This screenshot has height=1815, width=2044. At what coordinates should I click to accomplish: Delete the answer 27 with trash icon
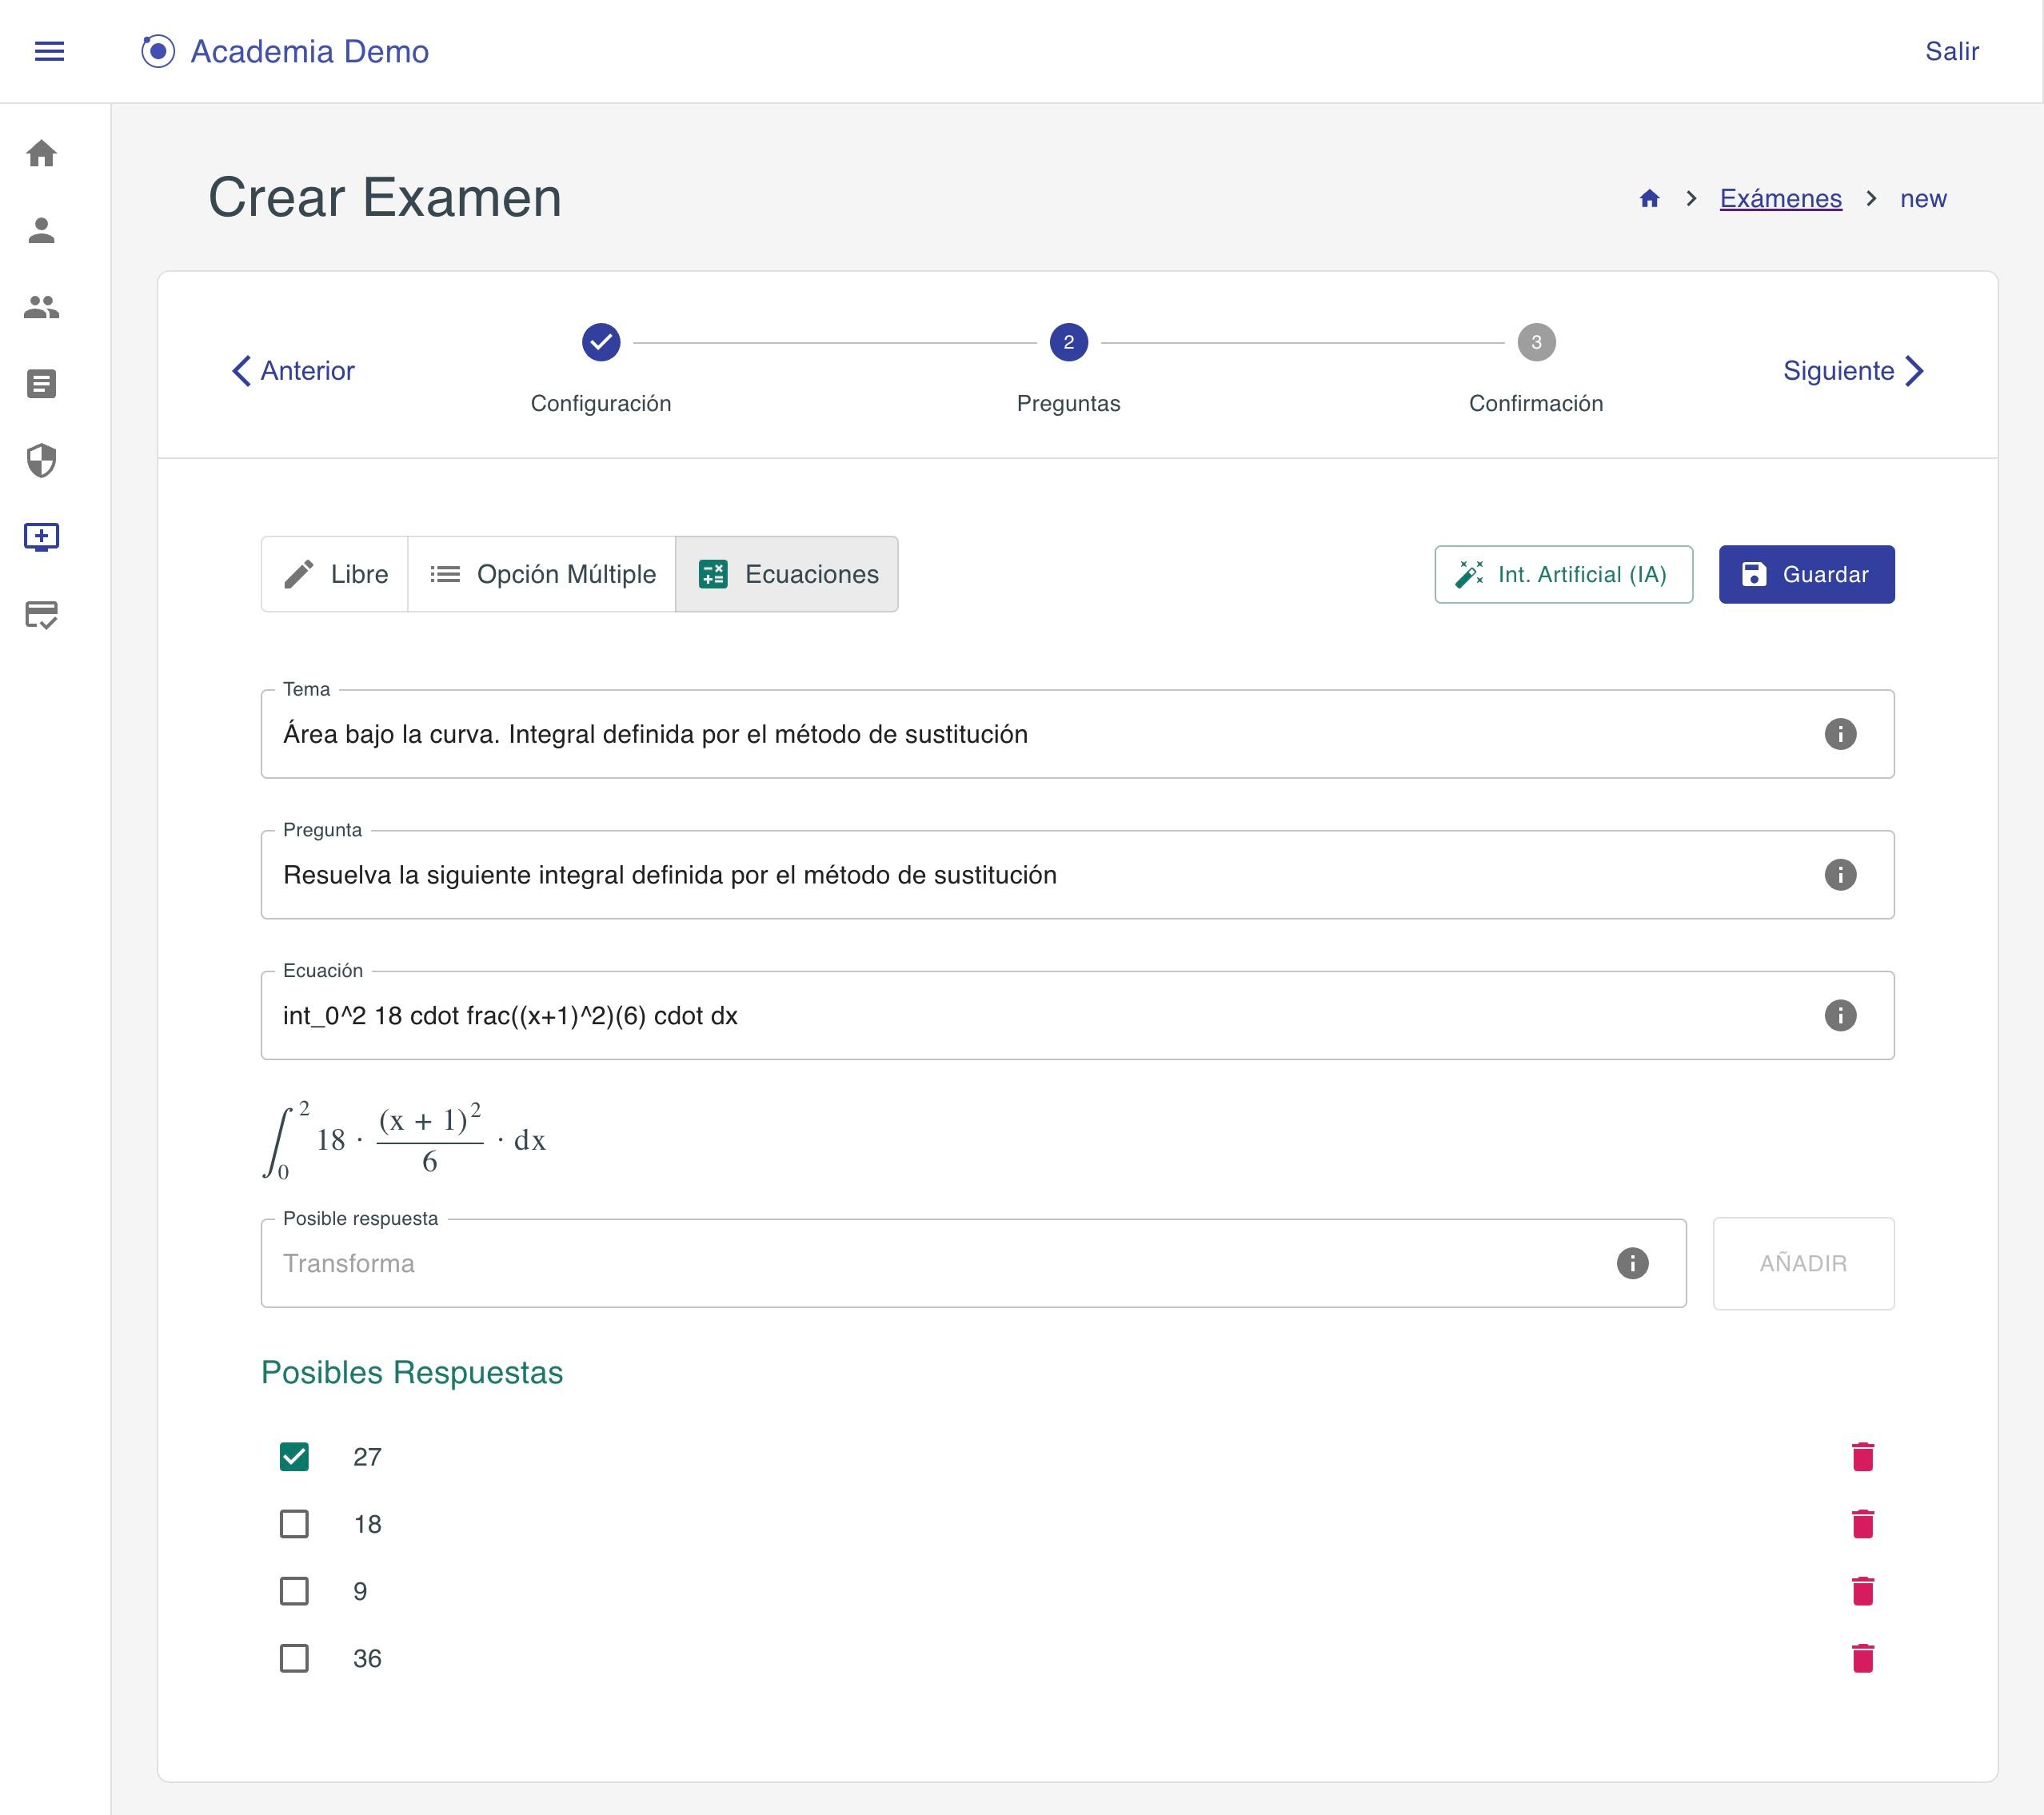[x=1862, y=1457]
